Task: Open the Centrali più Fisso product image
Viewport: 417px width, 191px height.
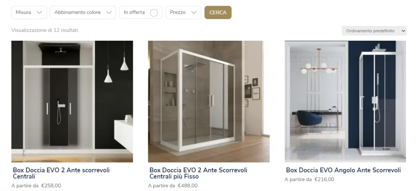Action: coord(209,101)
